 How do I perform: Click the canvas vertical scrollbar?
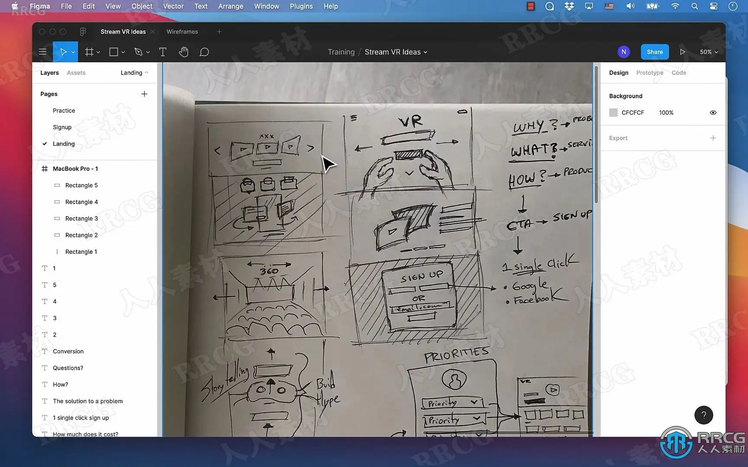[x=596, y=134]
